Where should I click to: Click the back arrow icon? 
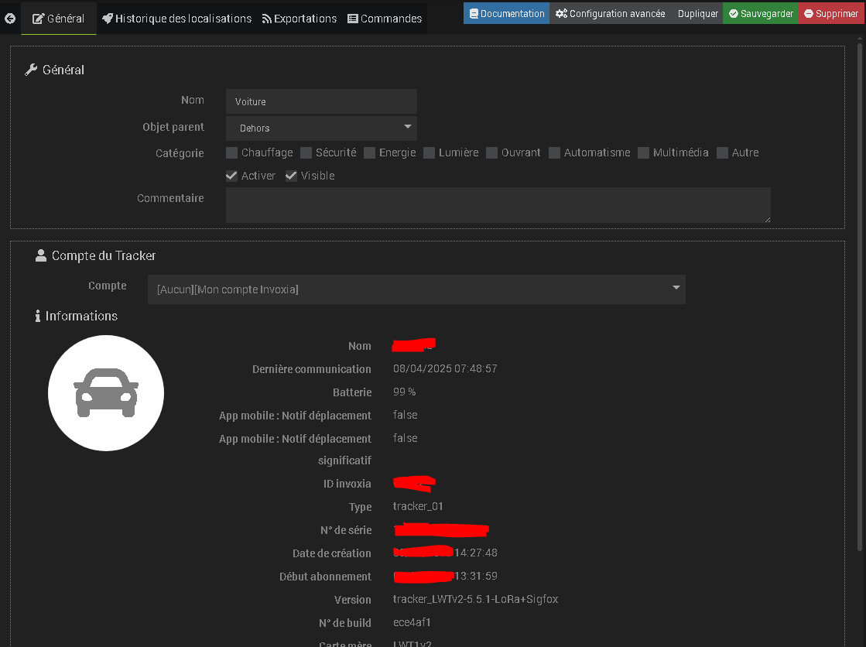[10, 19]
